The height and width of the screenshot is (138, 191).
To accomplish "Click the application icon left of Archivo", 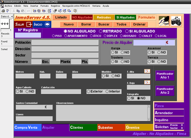I will pyautogui.click(x=2, y=6).
